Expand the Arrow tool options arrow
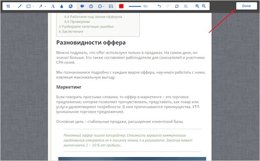260x161 pixels. point(45,6)
